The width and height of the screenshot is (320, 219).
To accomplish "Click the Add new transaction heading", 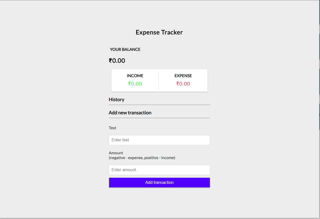I will pos(130,113).
